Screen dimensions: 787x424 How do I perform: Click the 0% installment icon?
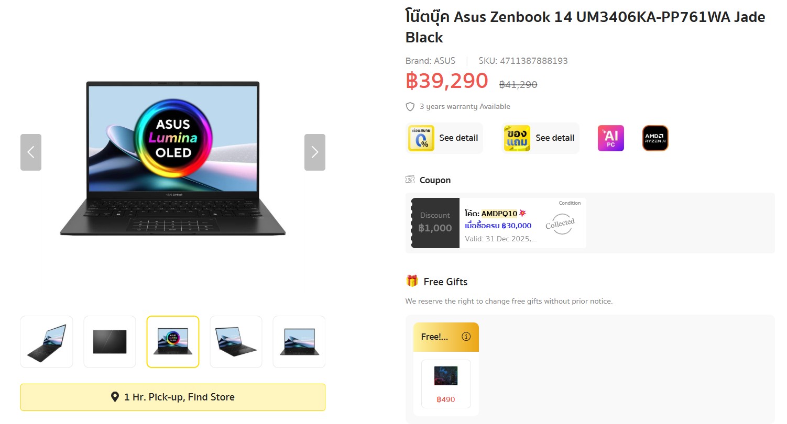421,138
